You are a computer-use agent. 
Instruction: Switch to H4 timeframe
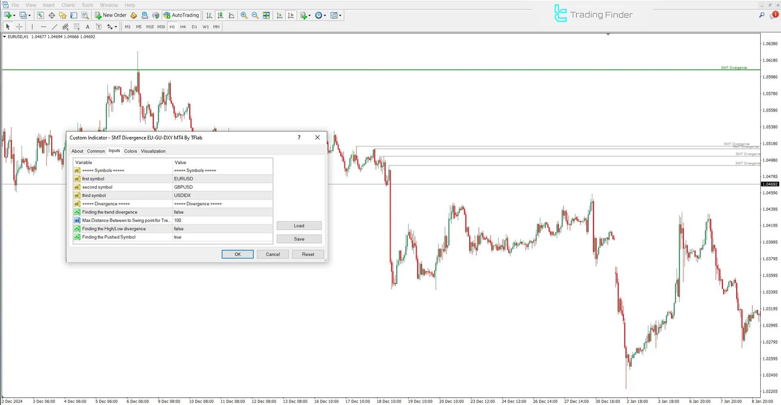click(x=183, y=27)
